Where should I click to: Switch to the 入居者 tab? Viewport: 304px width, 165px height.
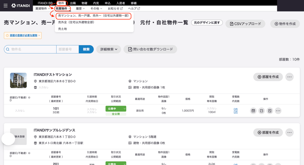tap(121, 3)
